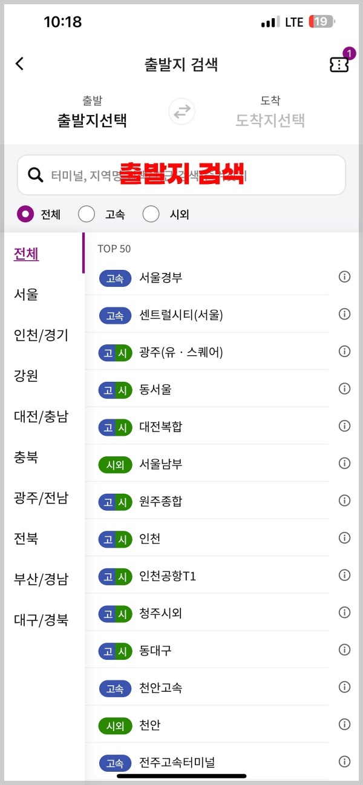Screen dimensions: 363x785
Task: Tap the back arrow at top left
Action: [19, 64]
